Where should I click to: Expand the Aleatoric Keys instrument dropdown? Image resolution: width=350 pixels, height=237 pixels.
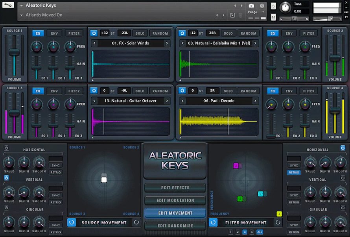(22, 6)
